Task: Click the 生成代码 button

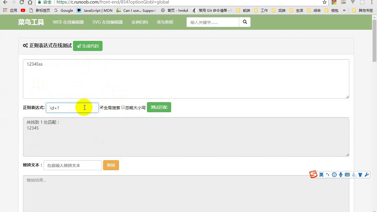Action: coord(88,46)
